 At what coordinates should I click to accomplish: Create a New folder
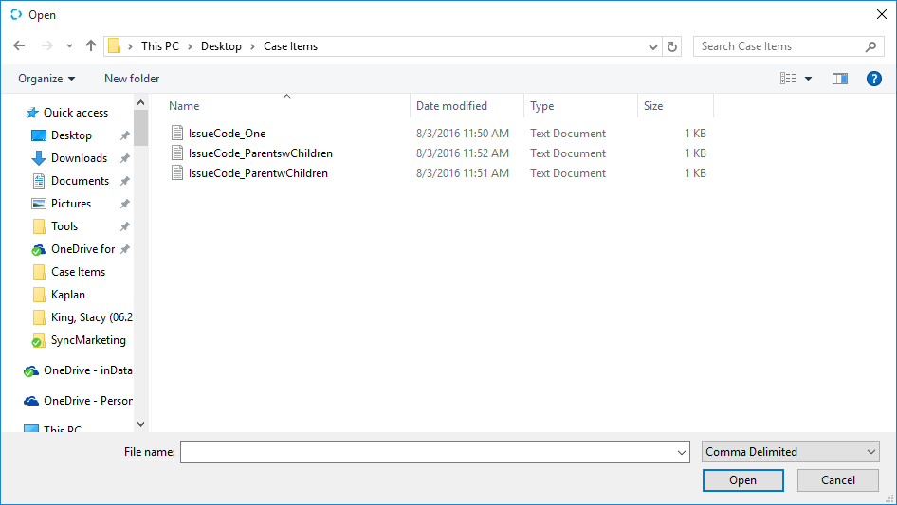(132, 79)
